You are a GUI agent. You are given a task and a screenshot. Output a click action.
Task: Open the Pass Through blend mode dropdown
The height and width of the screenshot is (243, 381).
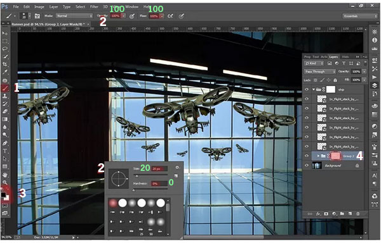320,72
